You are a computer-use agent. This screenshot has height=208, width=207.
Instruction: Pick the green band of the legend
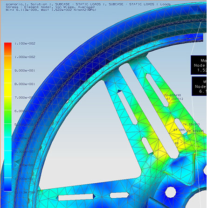[8, 117]
